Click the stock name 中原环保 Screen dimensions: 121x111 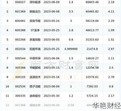point(35,58)
